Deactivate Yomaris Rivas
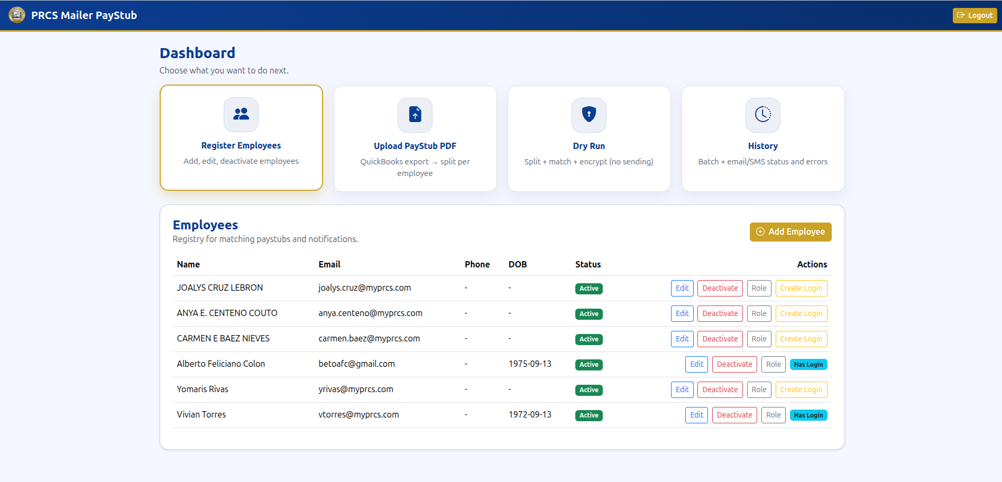The image size is (1002, 482). pyautogui.click(x=720, y=390)
